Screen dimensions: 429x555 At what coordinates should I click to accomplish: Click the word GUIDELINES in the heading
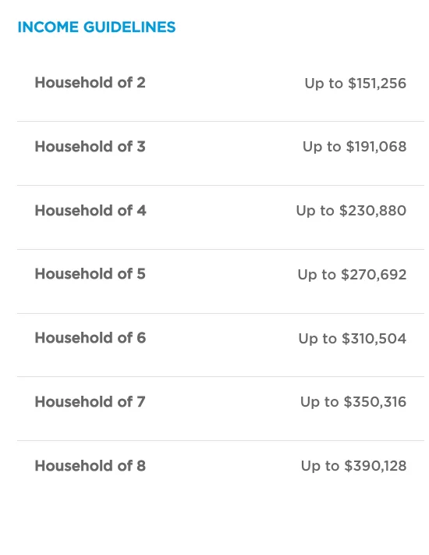point(129,27)
